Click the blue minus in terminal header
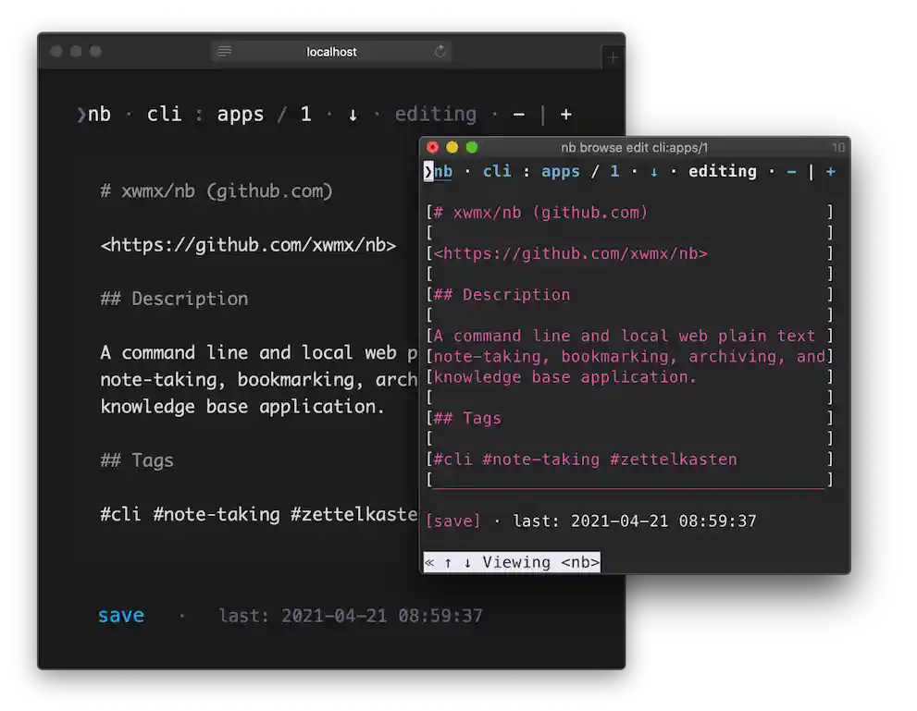This screenshot has height=711, width=917. tap(791, 172)
